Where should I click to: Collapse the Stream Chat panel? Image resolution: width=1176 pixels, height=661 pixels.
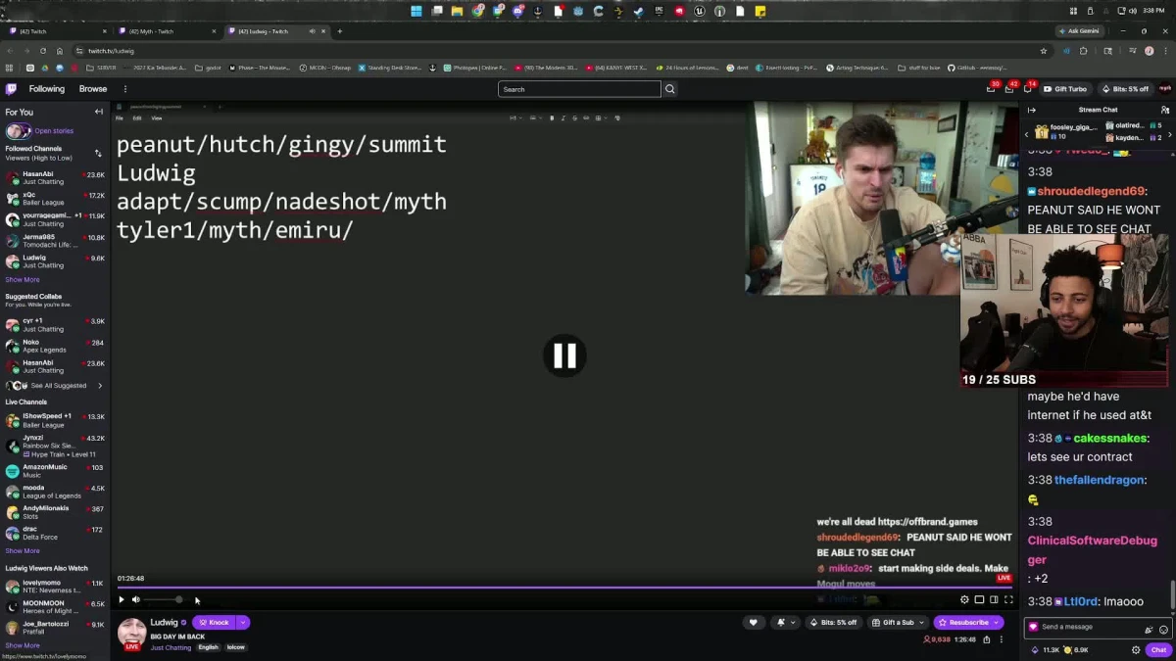(1031, 110)
